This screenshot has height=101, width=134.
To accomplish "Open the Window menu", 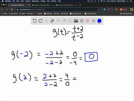I will 54,1.
